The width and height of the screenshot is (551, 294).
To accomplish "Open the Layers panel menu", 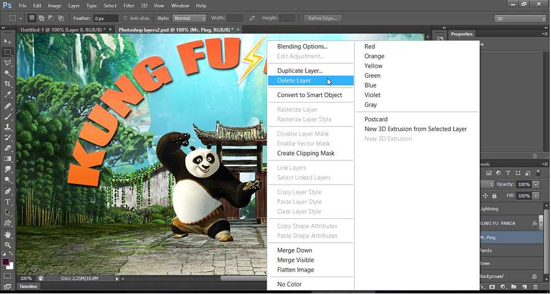I will [x=545, y=164].
